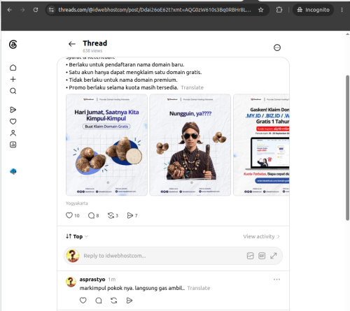
Task: Click the 1m comment timestamp
Action: pos(112,280)
